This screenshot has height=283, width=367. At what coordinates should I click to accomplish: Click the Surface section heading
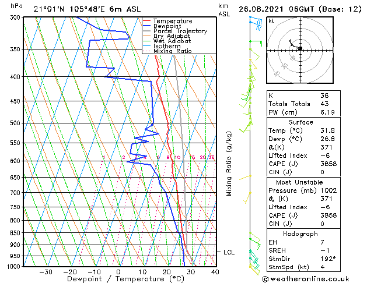point(300,122)
